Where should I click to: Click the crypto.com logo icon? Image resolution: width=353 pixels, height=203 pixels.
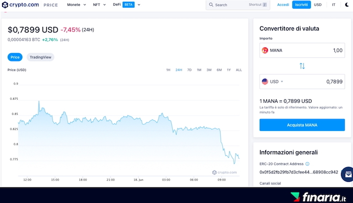coord(5,5)
